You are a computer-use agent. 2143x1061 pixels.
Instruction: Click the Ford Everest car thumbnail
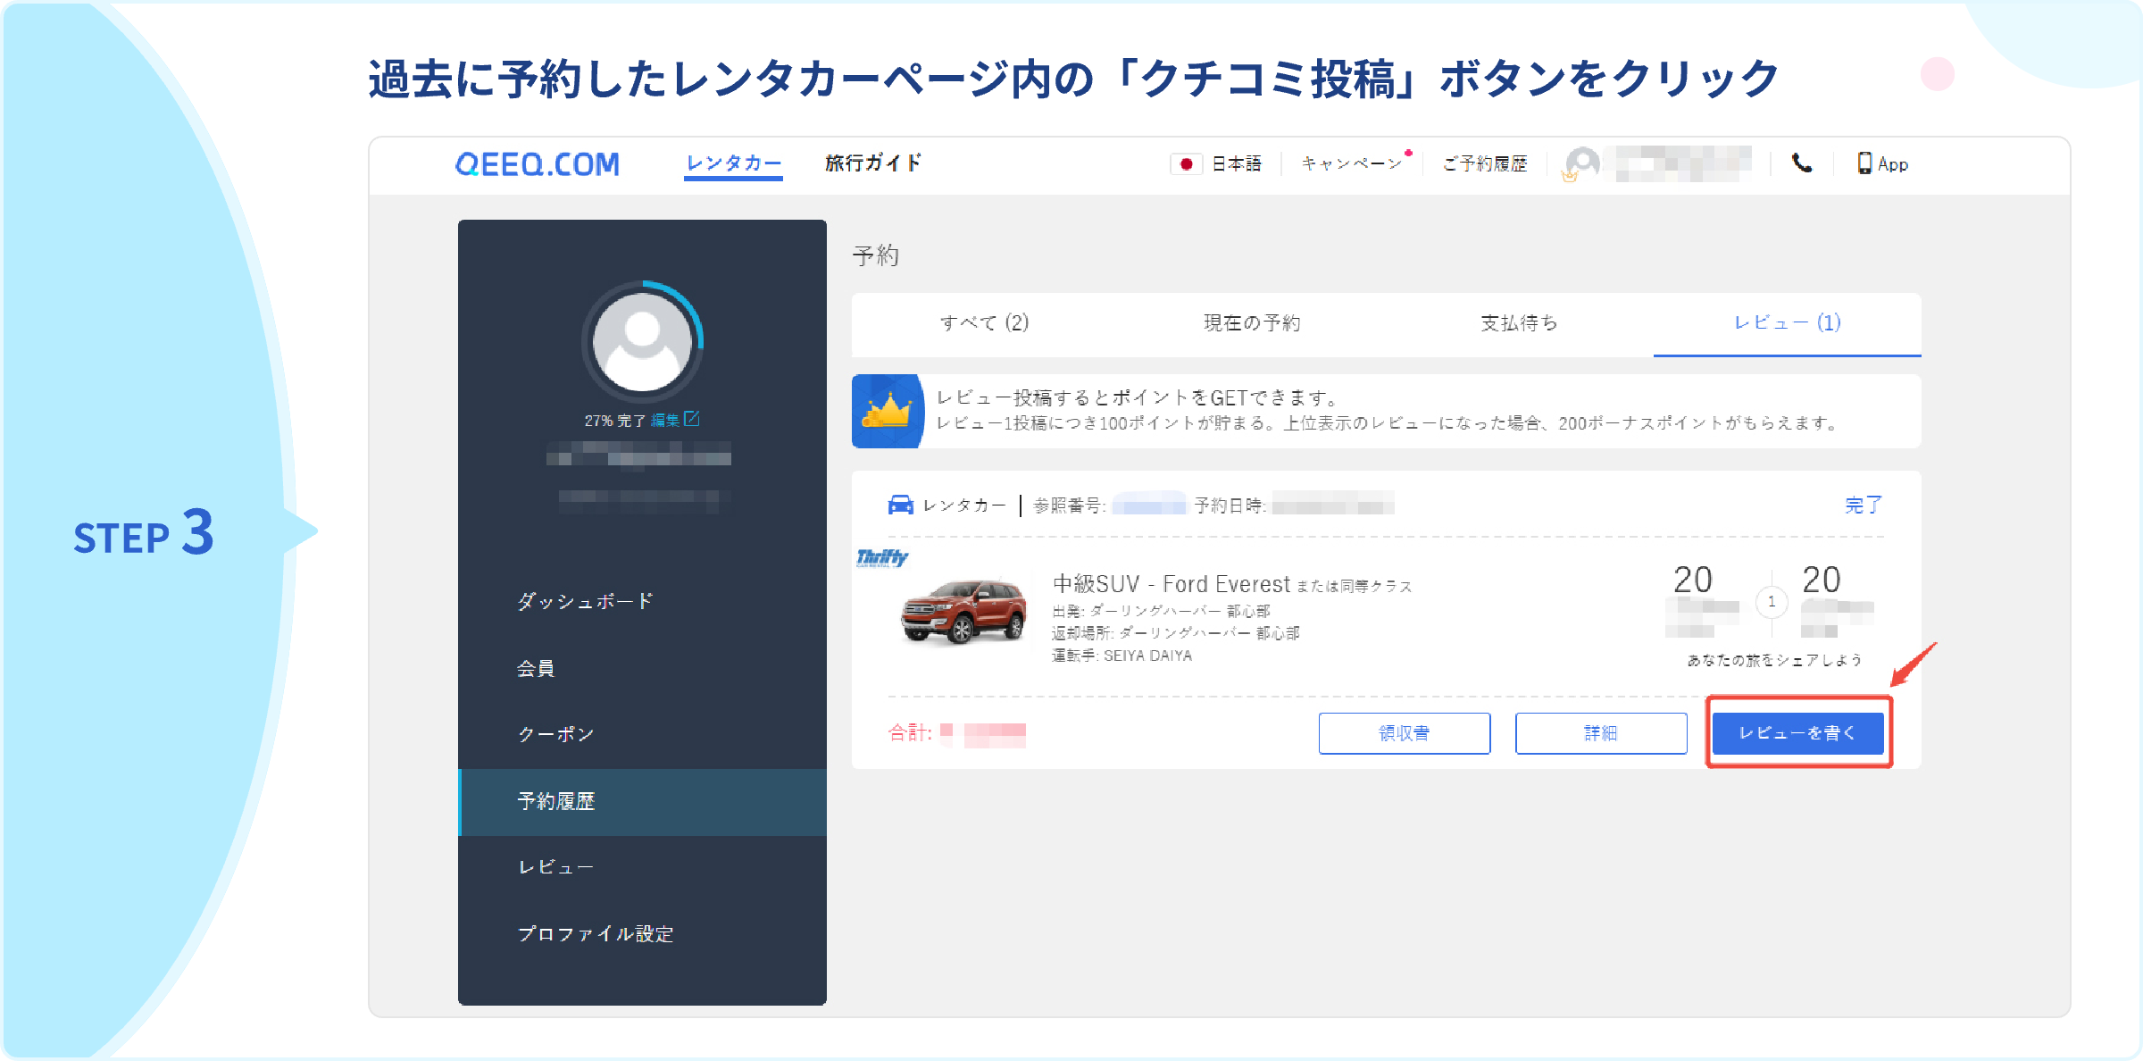coord(963,611)
